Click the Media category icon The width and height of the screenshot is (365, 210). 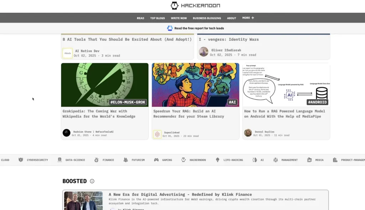pos(309,160)
